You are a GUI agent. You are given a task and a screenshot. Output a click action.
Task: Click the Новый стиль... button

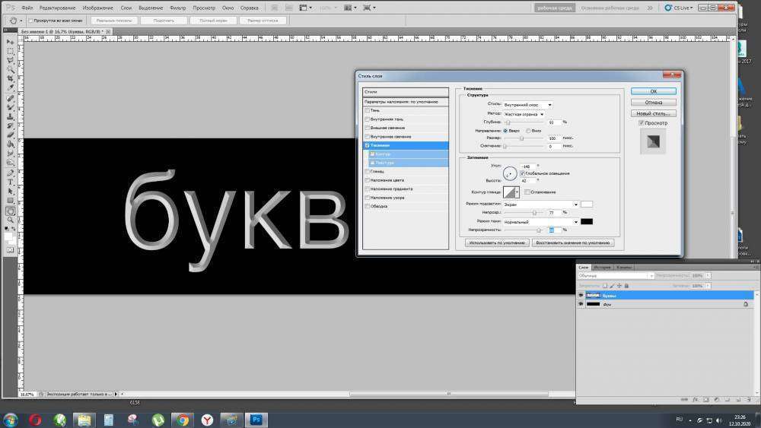tap(653, 113)
